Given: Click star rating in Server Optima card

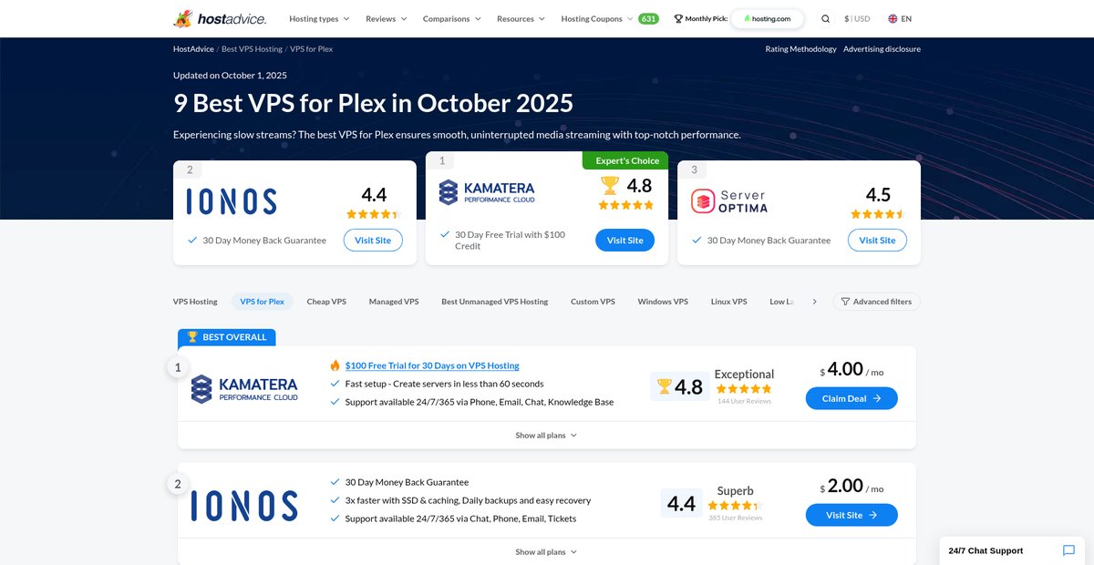Looking at the screenshot, I should (x=877, y=214).
